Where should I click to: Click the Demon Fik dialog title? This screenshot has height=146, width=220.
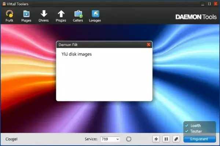(x=68, y=45)
